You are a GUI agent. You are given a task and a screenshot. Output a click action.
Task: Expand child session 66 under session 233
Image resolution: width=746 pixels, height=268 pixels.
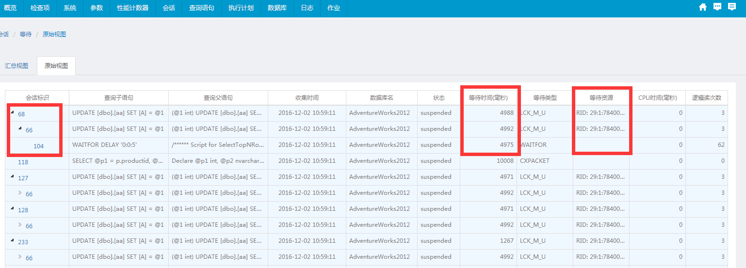tap(20, 257)
